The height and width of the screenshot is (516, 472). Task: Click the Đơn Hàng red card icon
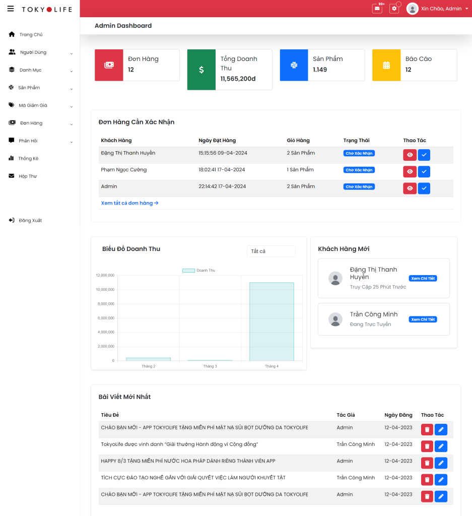click(x=109, y=65)
